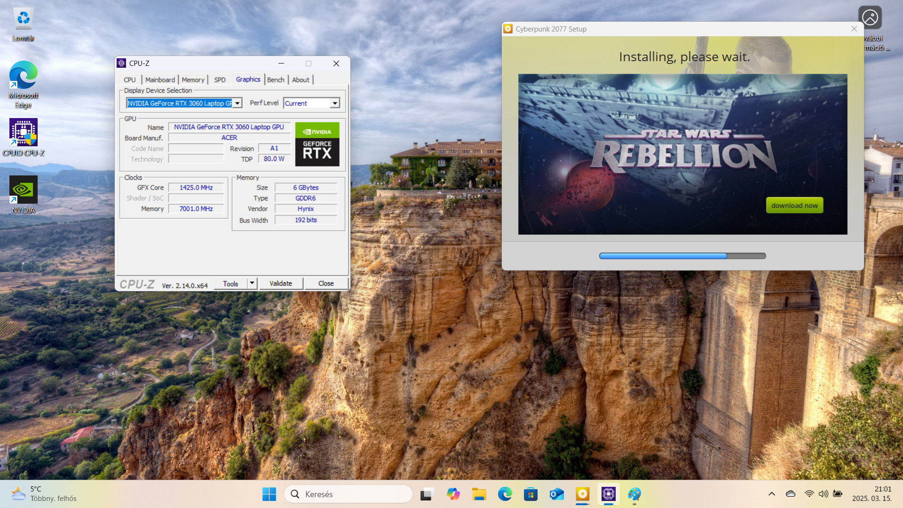Click the Tools button in CPU-Z

pos(230,284)
